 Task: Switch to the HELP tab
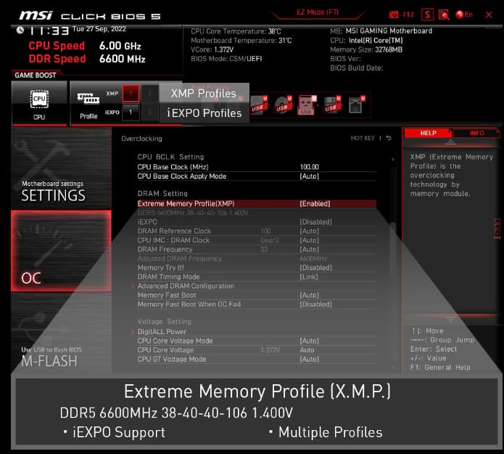(x=428, y=133)
